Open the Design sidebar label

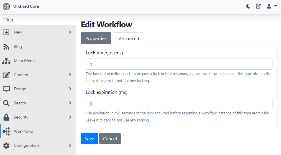pos(20,89)
